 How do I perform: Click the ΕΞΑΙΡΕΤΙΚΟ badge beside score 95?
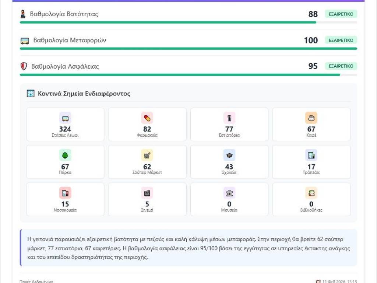[341, 66]
